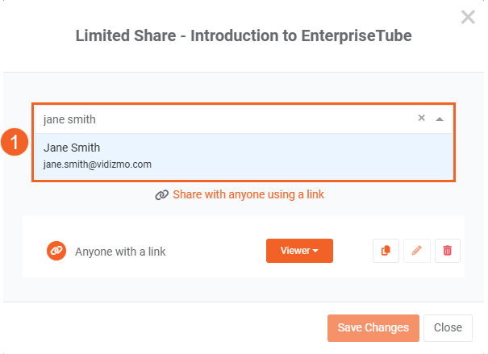Click the typed jane smith search text

pyautogui.click(x=69, y=119)
